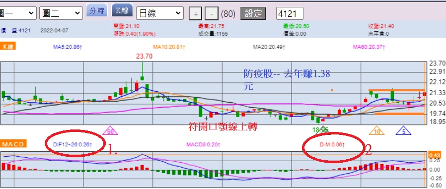This screenshot has height=189, width=446.
Task: Click the orange 10-day MA triangle marker
Action: point(376,131)
